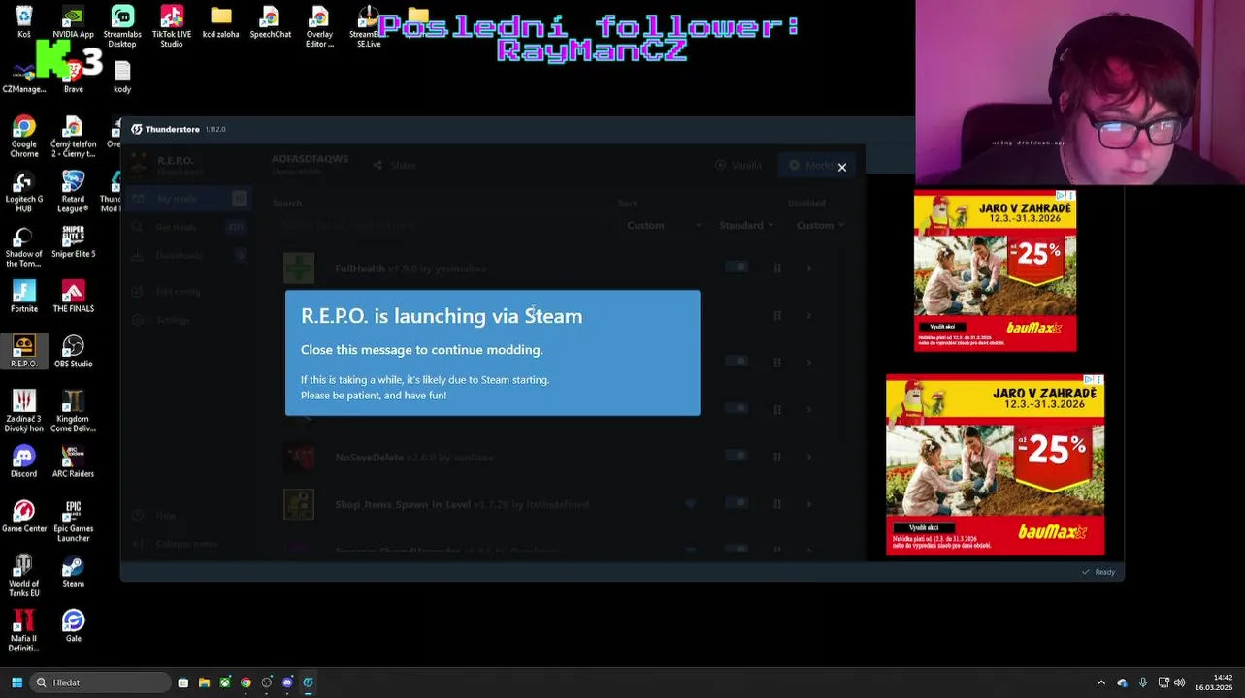This screenshot has width=1245, height=698.
Task: Open Edit config in Thunderstore sidebar
Action: [188, 291]
